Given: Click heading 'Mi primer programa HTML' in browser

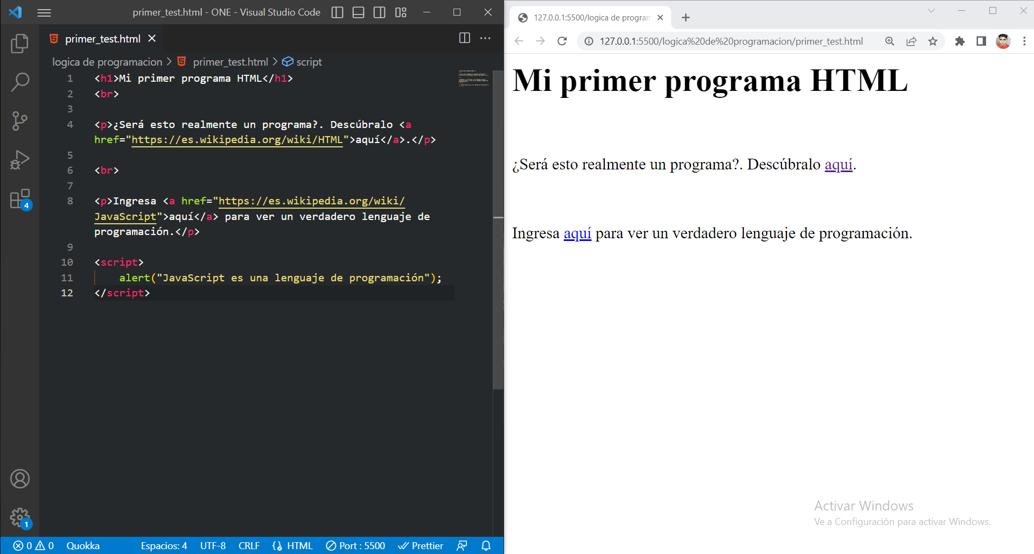Looking at the screenshot, I should [x=710, y=81].
